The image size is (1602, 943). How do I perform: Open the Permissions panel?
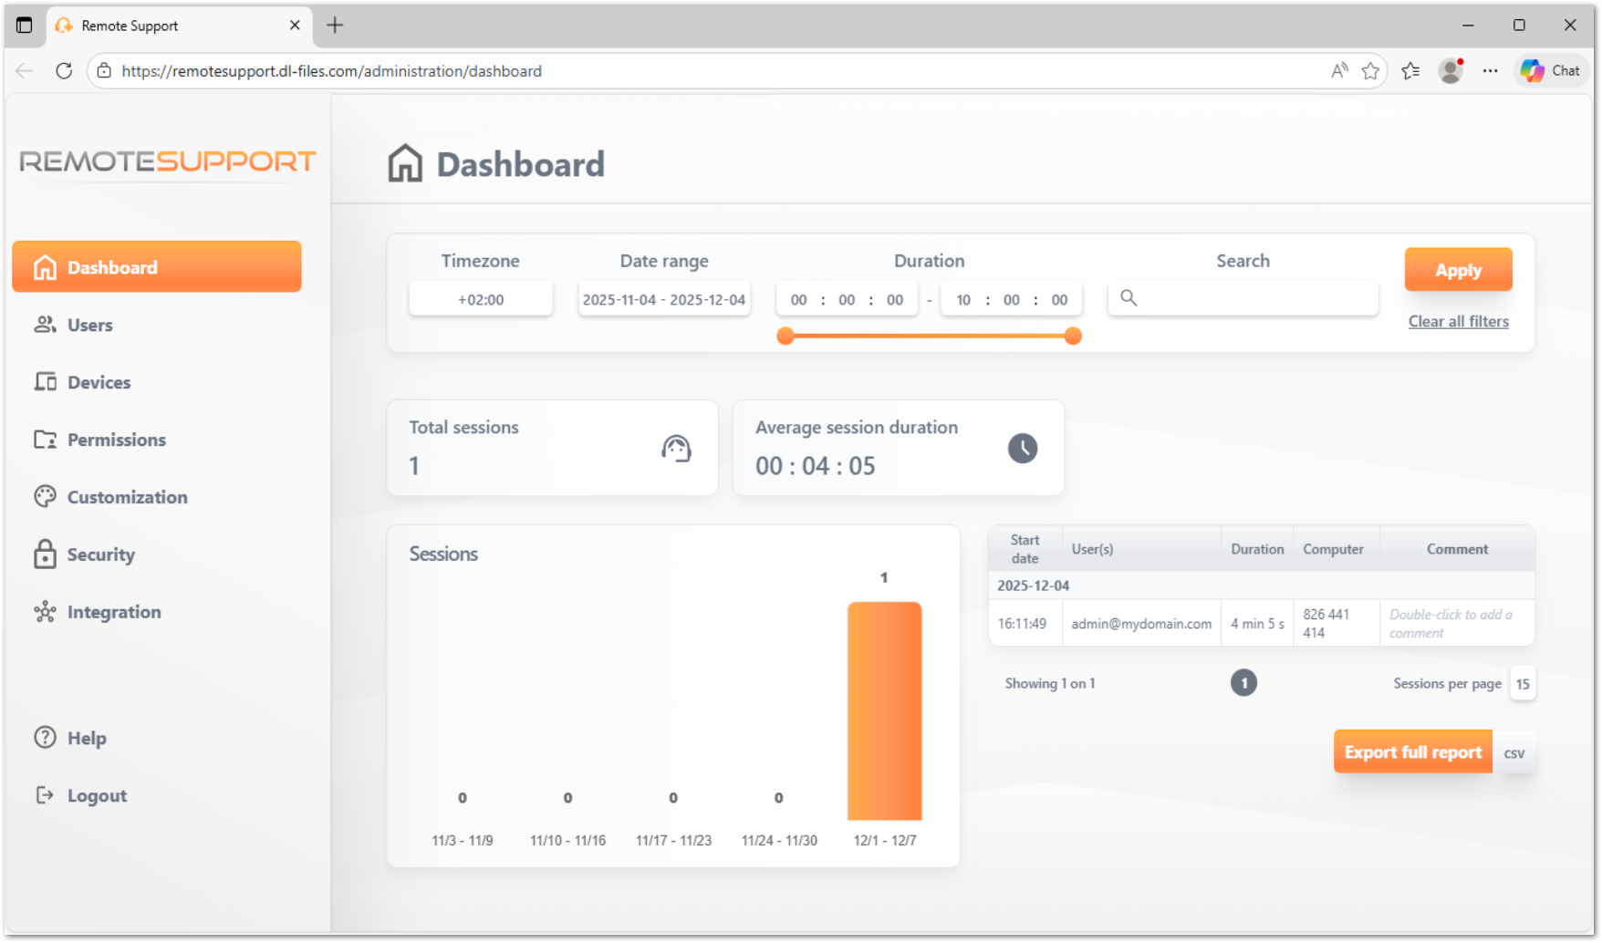pyautogui.click(x=115, y=440)
